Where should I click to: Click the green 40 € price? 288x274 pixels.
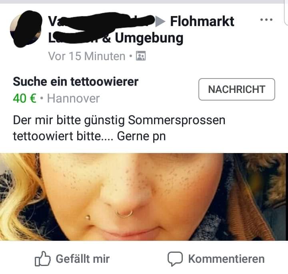24,99
